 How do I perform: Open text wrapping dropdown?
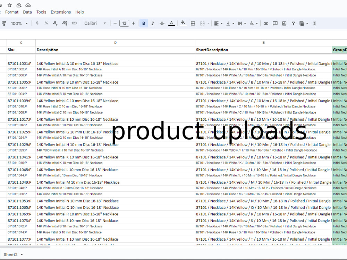(242, 24)
